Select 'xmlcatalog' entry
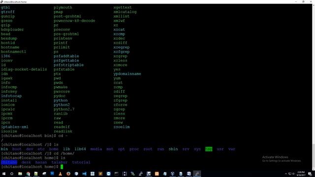The image size is (315, 177). click(x=125, y=12)
